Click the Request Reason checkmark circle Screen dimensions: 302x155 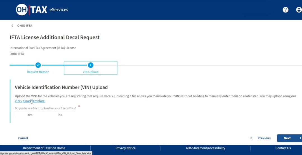38,65
